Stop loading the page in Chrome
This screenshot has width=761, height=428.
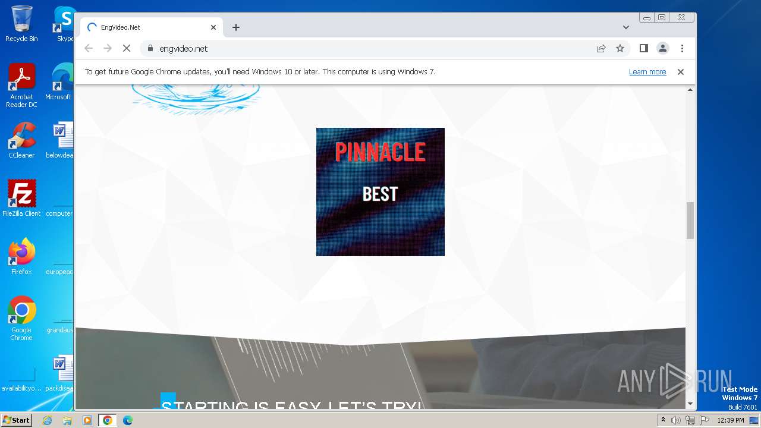(127, 49)
